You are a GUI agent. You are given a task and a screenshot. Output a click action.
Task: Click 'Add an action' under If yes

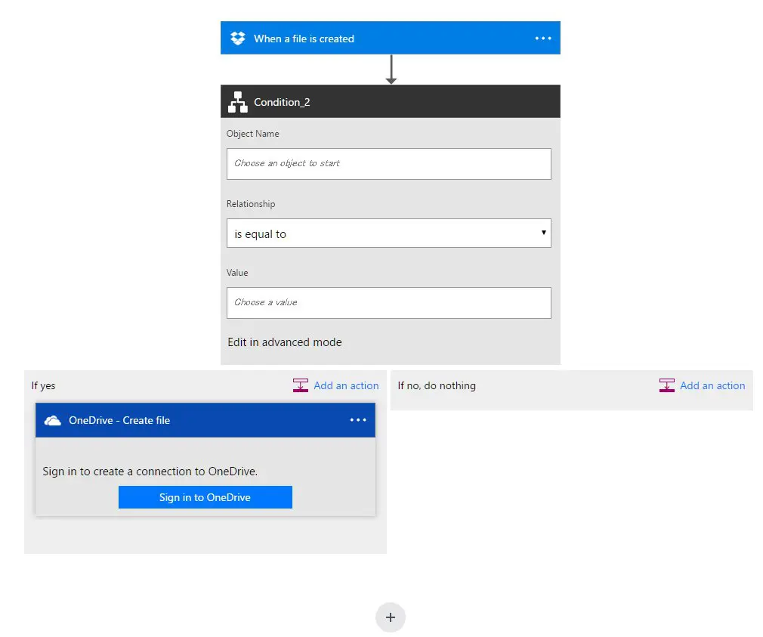coord(346,385)
